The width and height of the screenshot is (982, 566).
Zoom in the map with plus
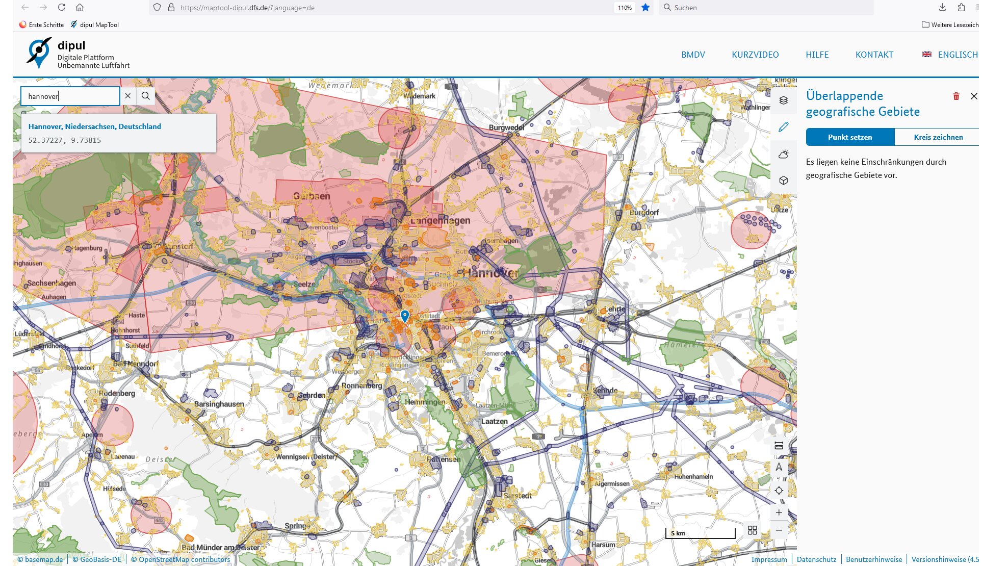pyautogui.click(x=779, y=512)
